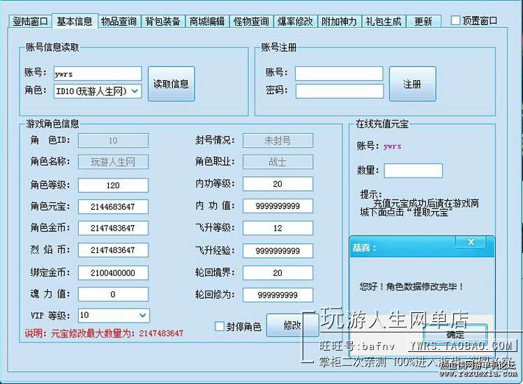Select the 怪物查询 tab
Screen dimensions: 523x384
point(251,22)
